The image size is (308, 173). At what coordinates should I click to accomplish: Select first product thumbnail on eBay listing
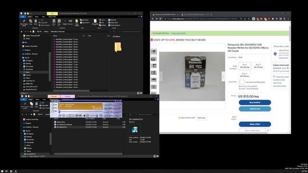click(x=154, y=52)
